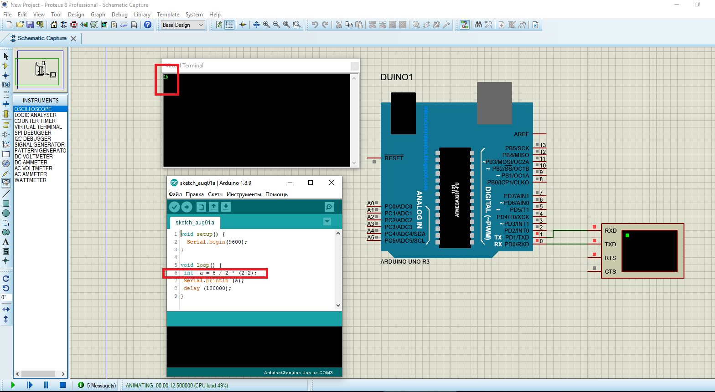The width and height of the screenshot is (715, 392).
Task: Open the Debug menu
Action: [119, 15]
